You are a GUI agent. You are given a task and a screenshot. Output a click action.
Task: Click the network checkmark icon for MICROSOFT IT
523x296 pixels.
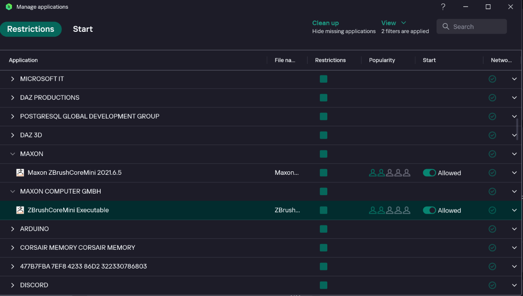pyautogui.click(x=492, y=79)
